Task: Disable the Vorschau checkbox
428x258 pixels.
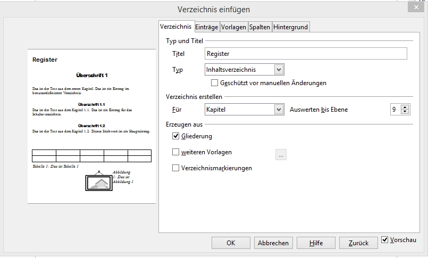Action: (384, 240)
